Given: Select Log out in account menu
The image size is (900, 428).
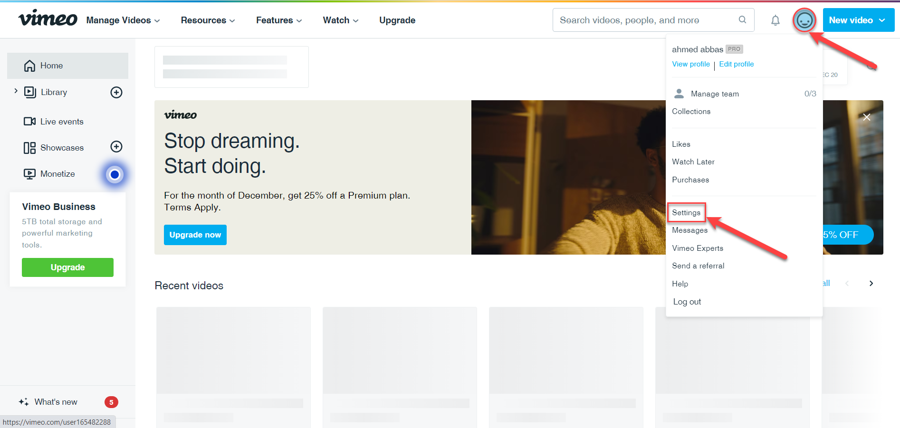Looking at the screenshot, I should coord(687,302).
